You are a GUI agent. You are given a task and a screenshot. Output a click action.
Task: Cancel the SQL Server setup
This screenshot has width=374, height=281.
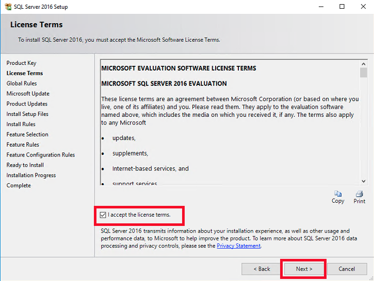[x=347, y=269]
